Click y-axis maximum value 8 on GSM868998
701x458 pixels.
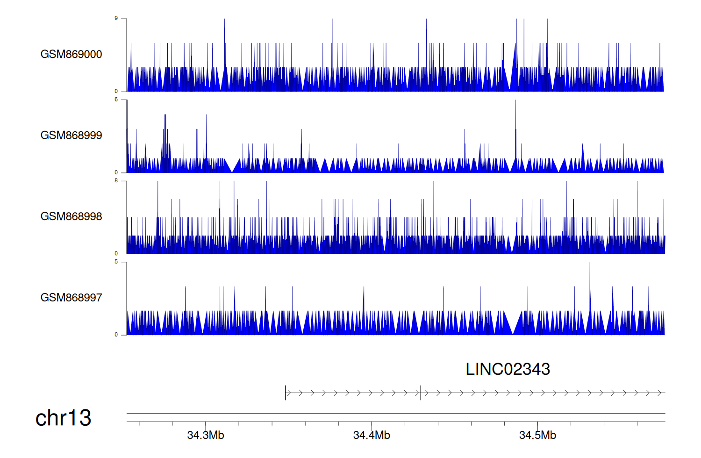point(116,181)
